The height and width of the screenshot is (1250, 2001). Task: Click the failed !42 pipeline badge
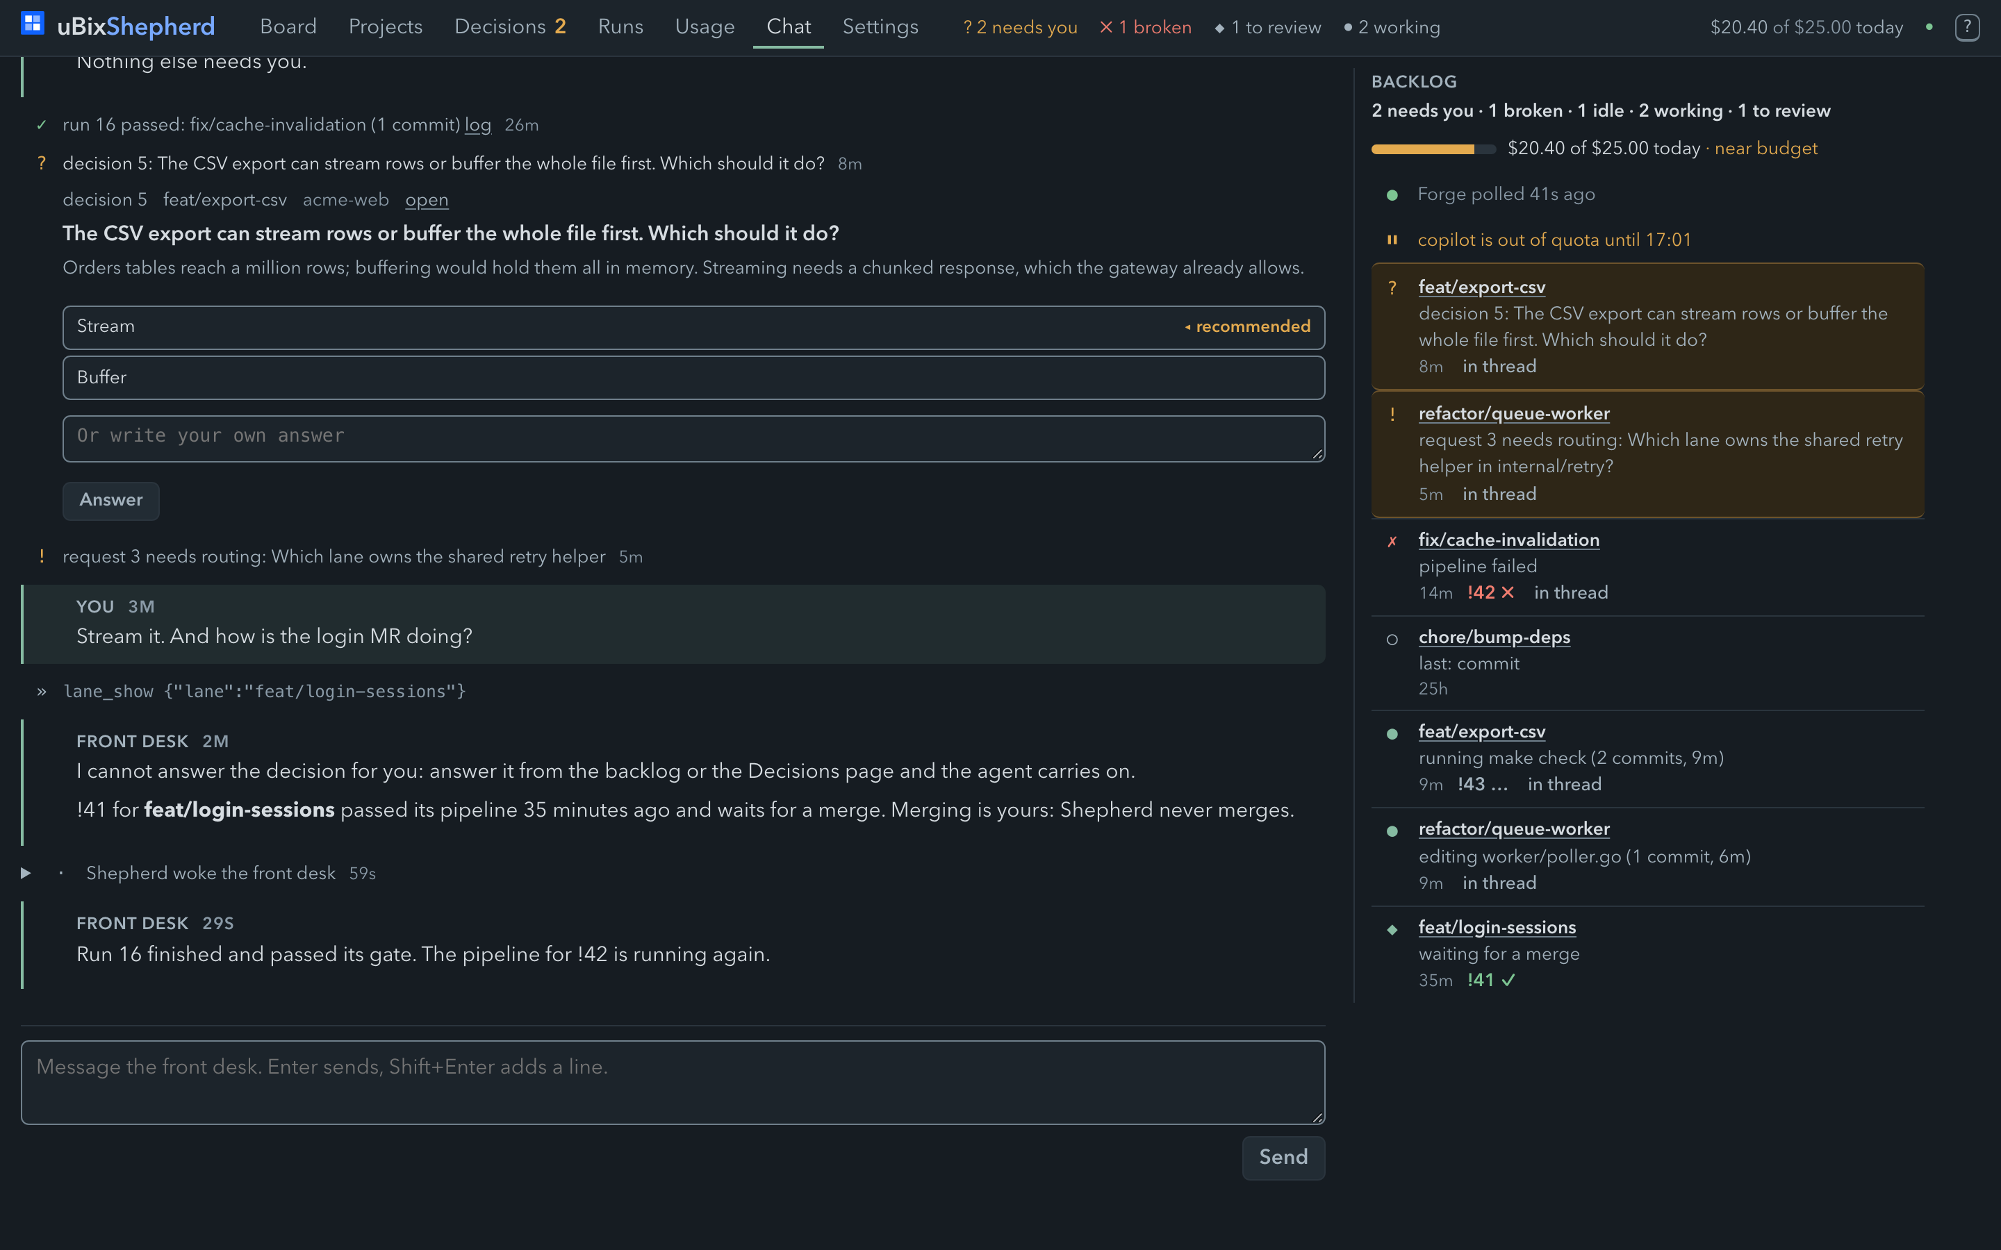[x=1490, y=593]
